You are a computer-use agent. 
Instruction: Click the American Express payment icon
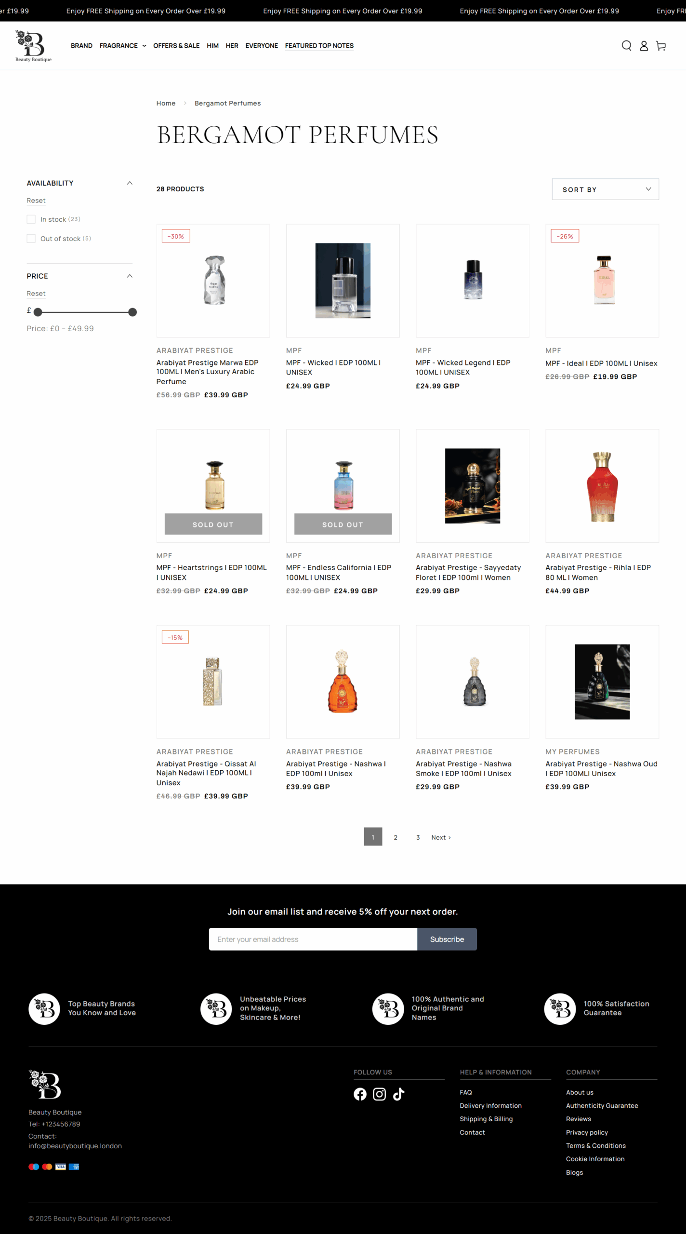point(74,1167)
